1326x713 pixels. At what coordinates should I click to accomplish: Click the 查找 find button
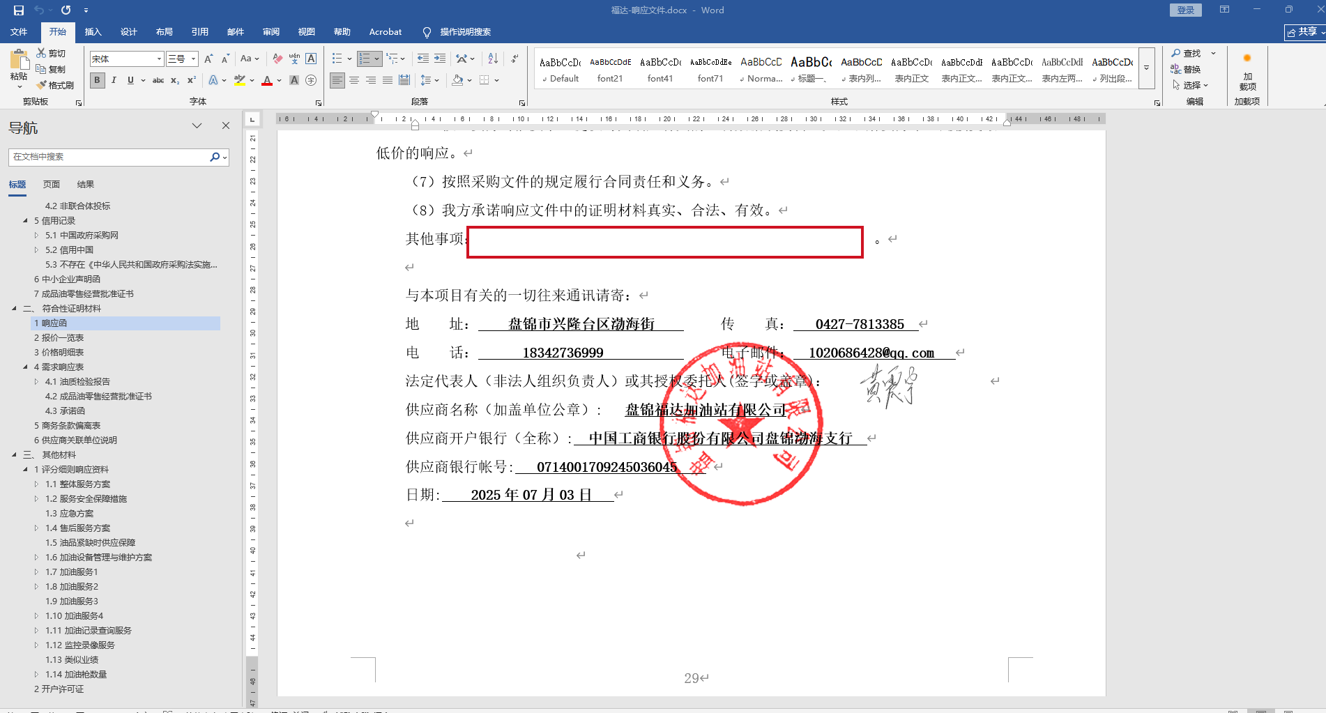click(x=1187, y=53)
